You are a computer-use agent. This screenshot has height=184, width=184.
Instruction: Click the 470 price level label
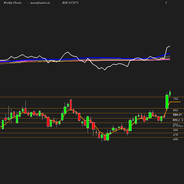click(176, 135)
